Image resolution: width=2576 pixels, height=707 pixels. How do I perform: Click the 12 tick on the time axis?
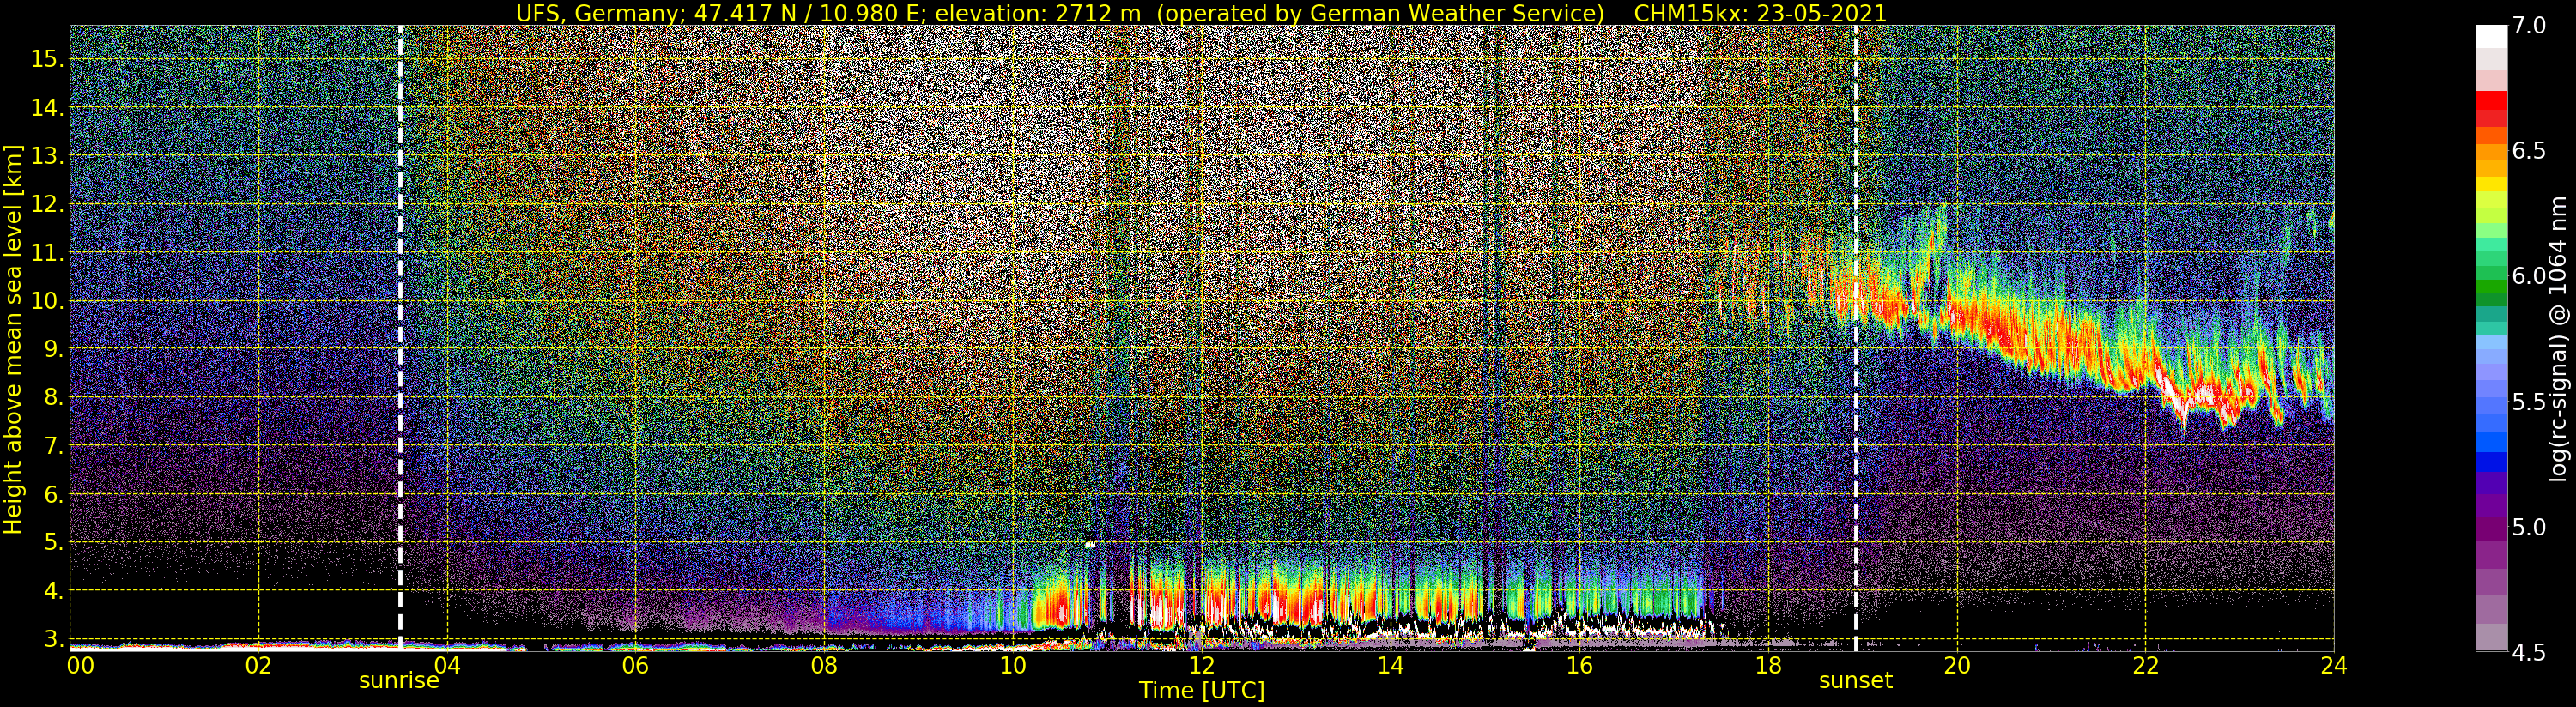pyautogui.click(x=1201, y=666)
